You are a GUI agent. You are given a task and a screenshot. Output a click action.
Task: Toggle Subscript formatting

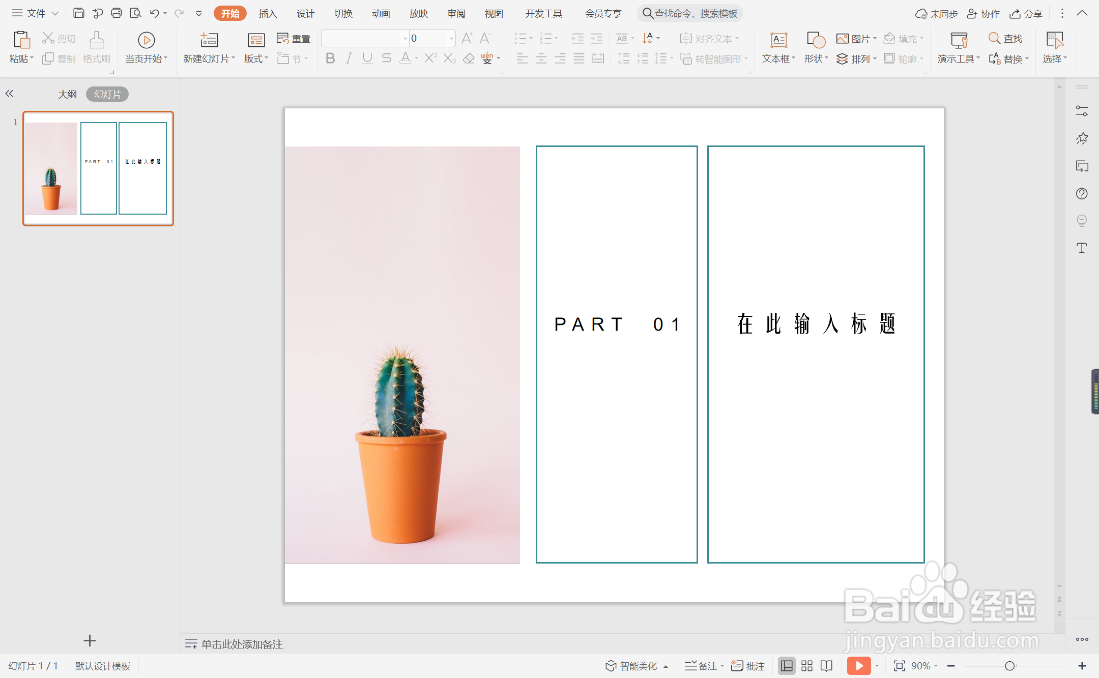449,58
